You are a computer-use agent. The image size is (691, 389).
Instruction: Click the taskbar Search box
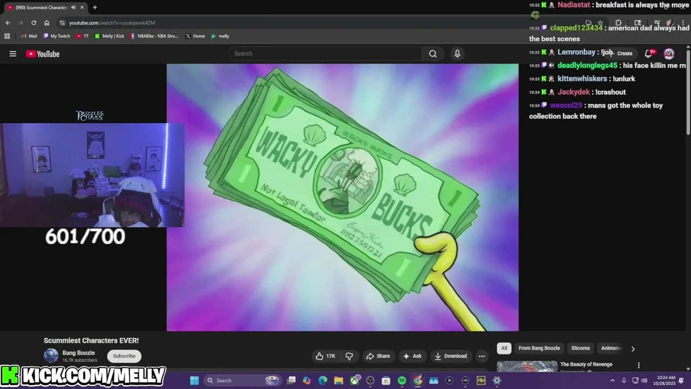pyautogui.click(x=243, y=380)
